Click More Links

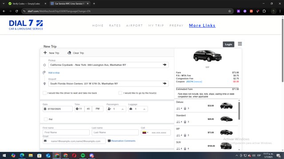202,26
